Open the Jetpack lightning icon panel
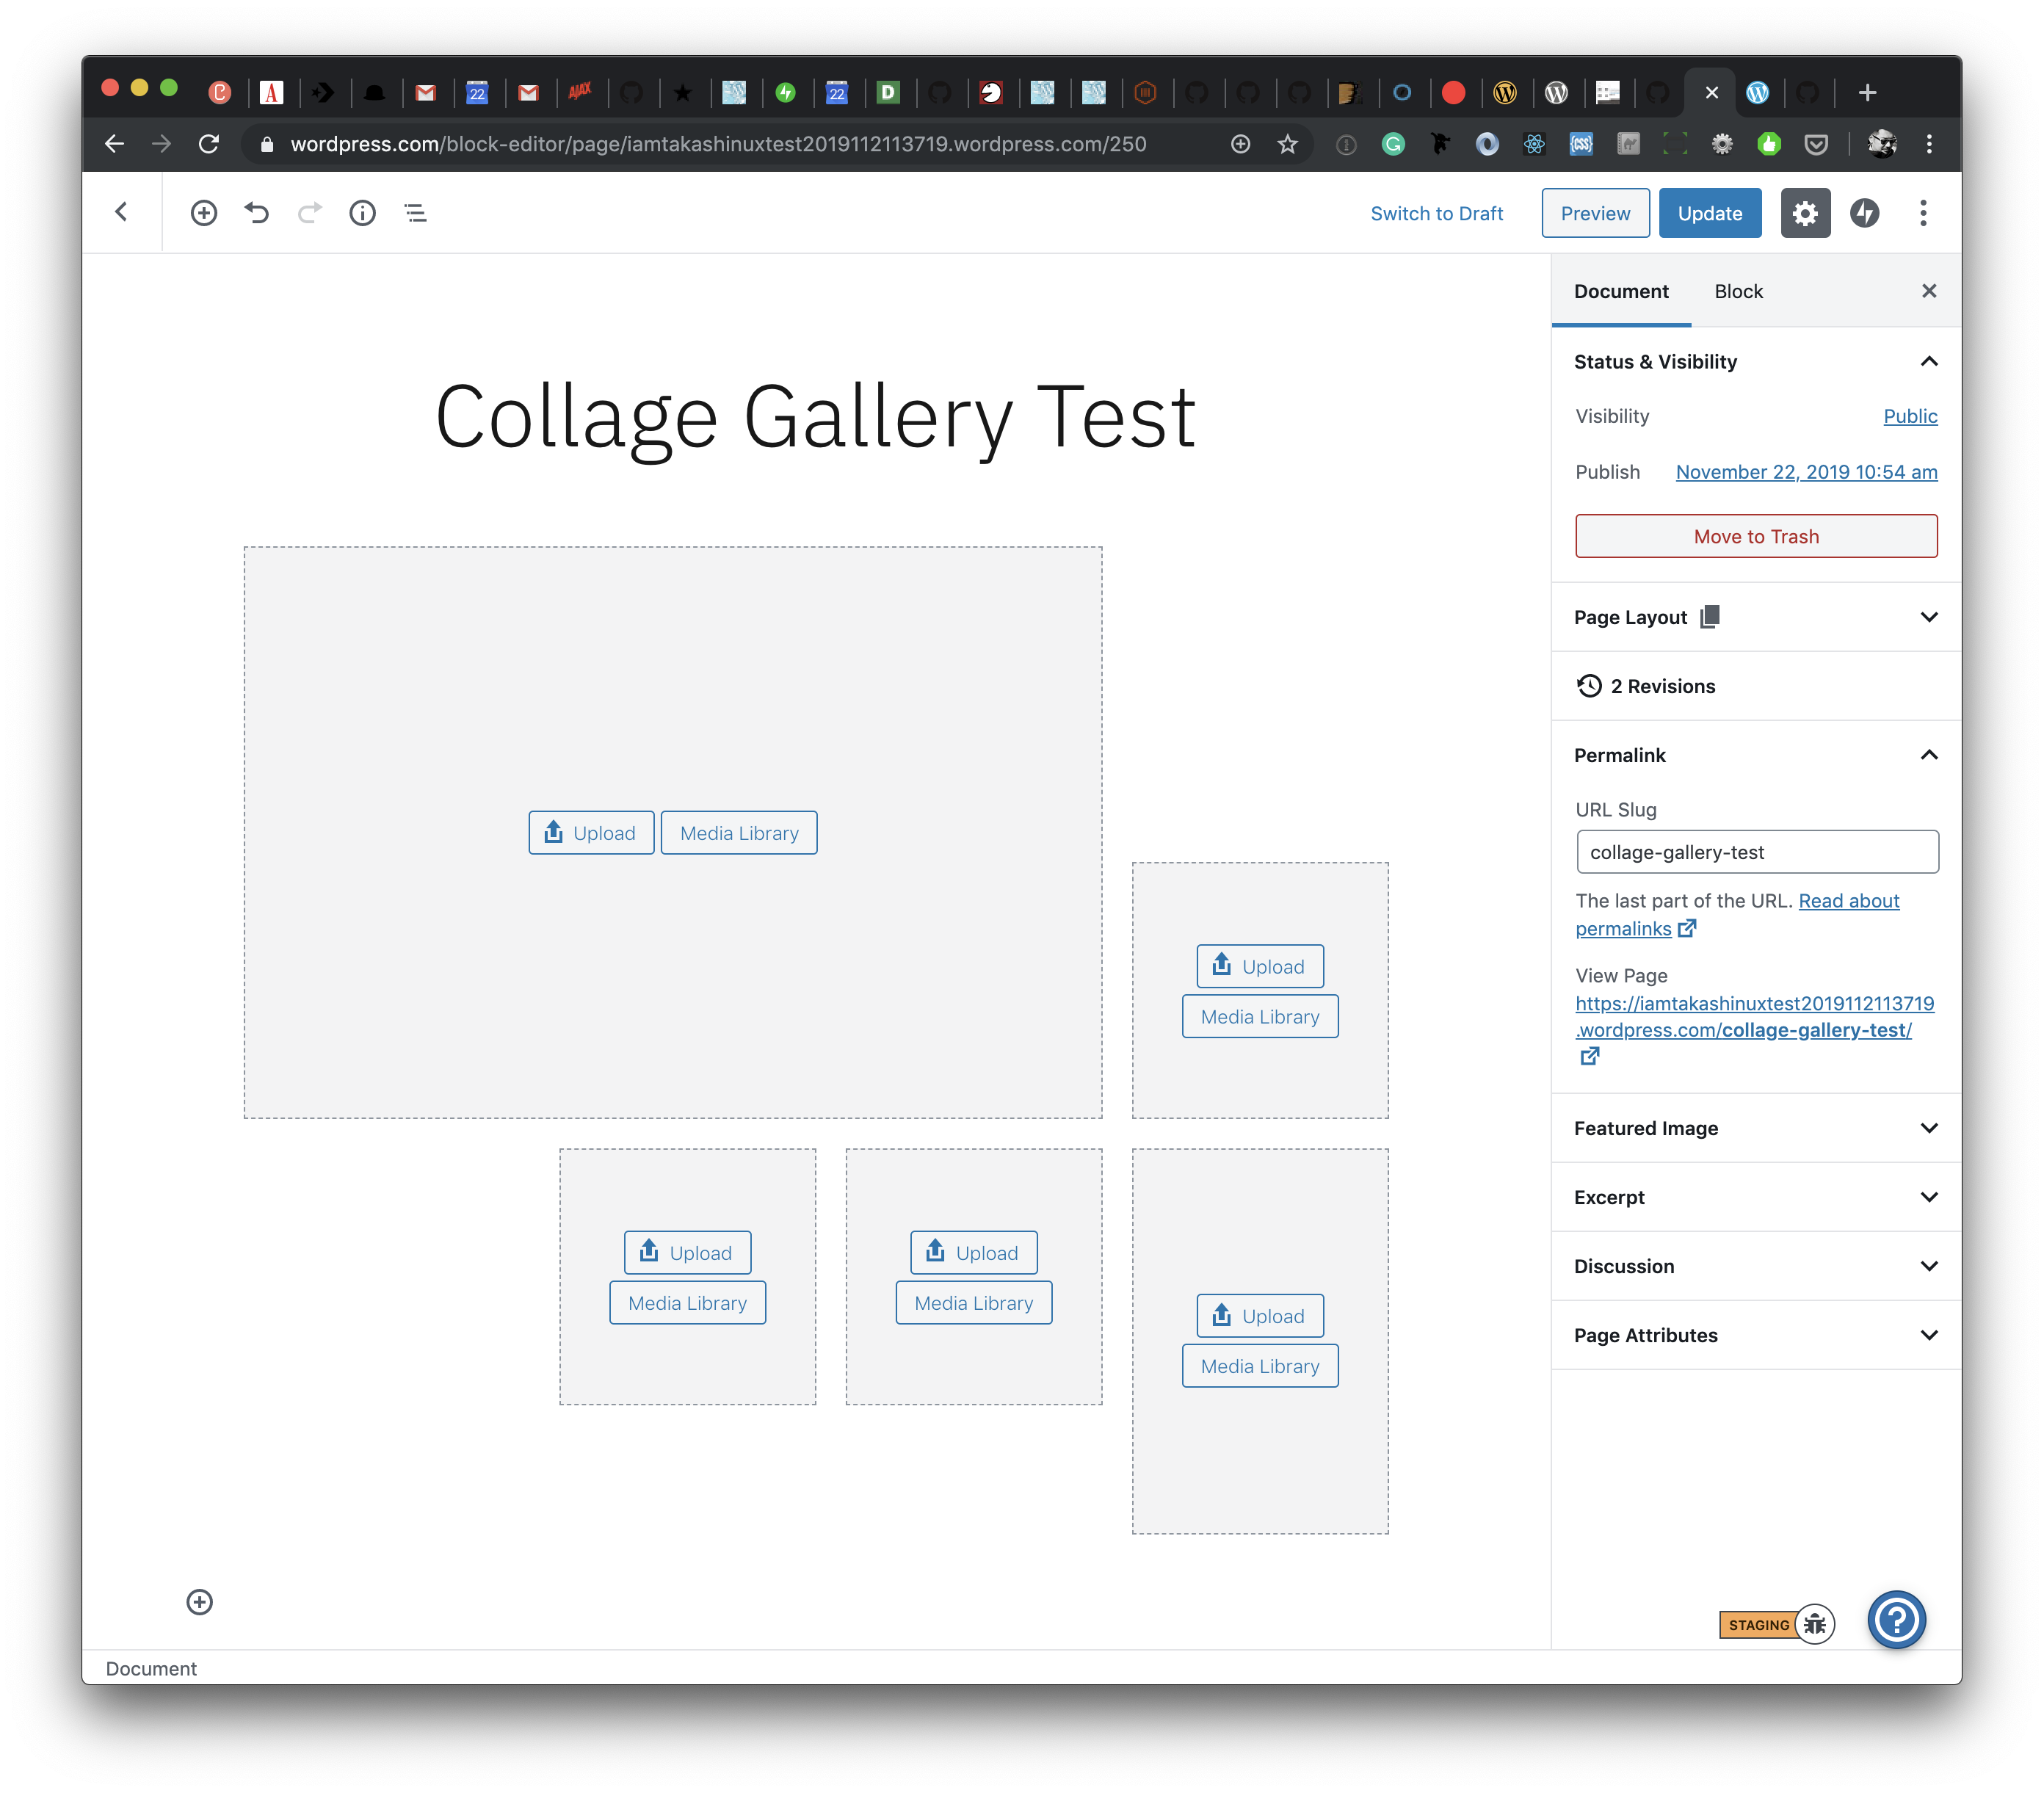2044x1793 pixels. pos(1864,213)
